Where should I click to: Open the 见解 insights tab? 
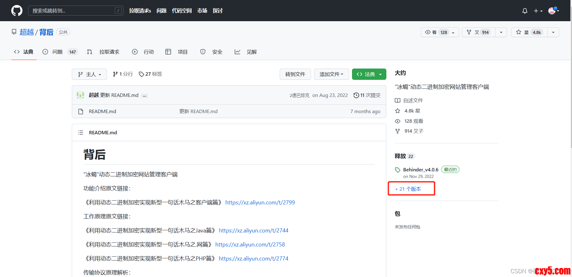(246, 52)
